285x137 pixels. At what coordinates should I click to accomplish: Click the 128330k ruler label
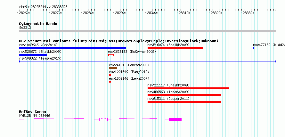[248, 13]
